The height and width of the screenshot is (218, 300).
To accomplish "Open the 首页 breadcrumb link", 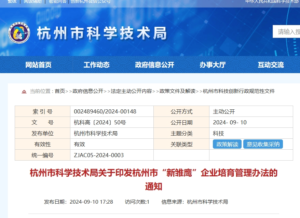I will pos(60,91).
